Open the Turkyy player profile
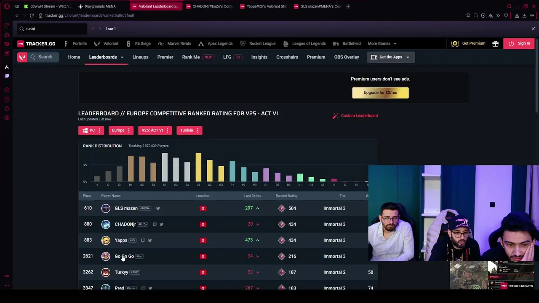Viewport: 539px width, 303px height. coord(121,272)
